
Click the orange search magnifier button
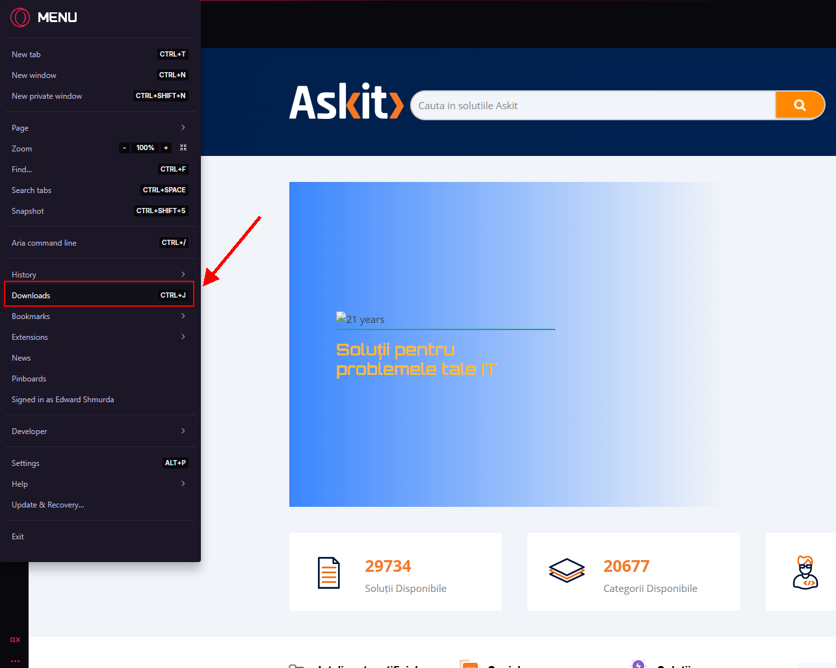pos(800,105)
